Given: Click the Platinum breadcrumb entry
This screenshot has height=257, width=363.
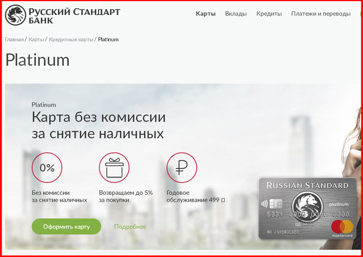Looking at the screenshot, I should tap(108, 39).
